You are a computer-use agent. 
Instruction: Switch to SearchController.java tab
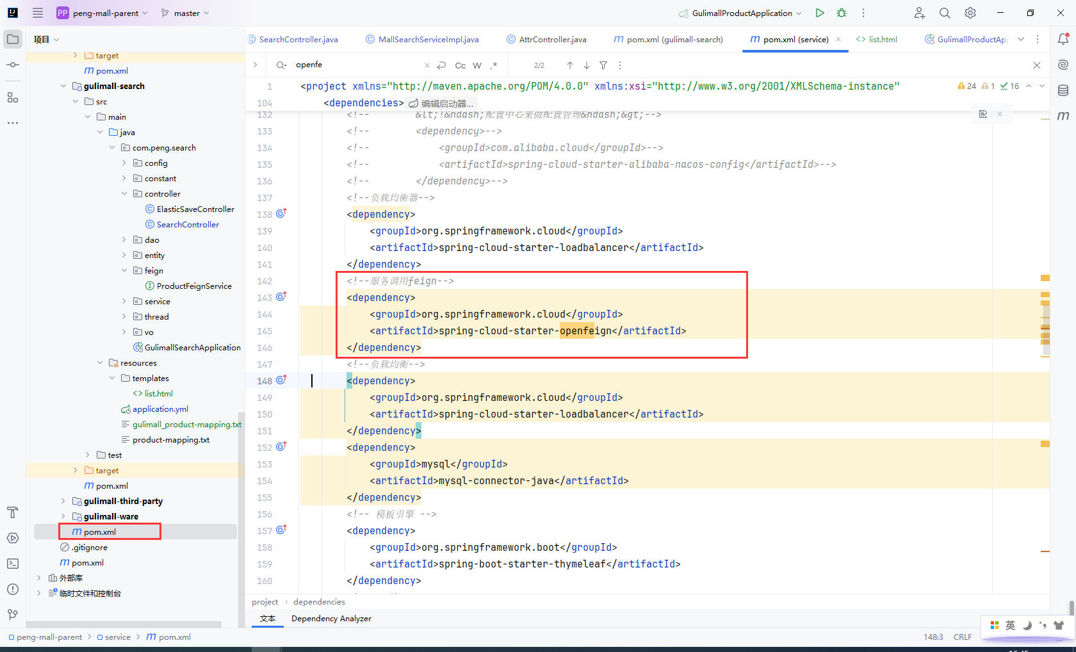pyautogui.click(x=293, y=39)
